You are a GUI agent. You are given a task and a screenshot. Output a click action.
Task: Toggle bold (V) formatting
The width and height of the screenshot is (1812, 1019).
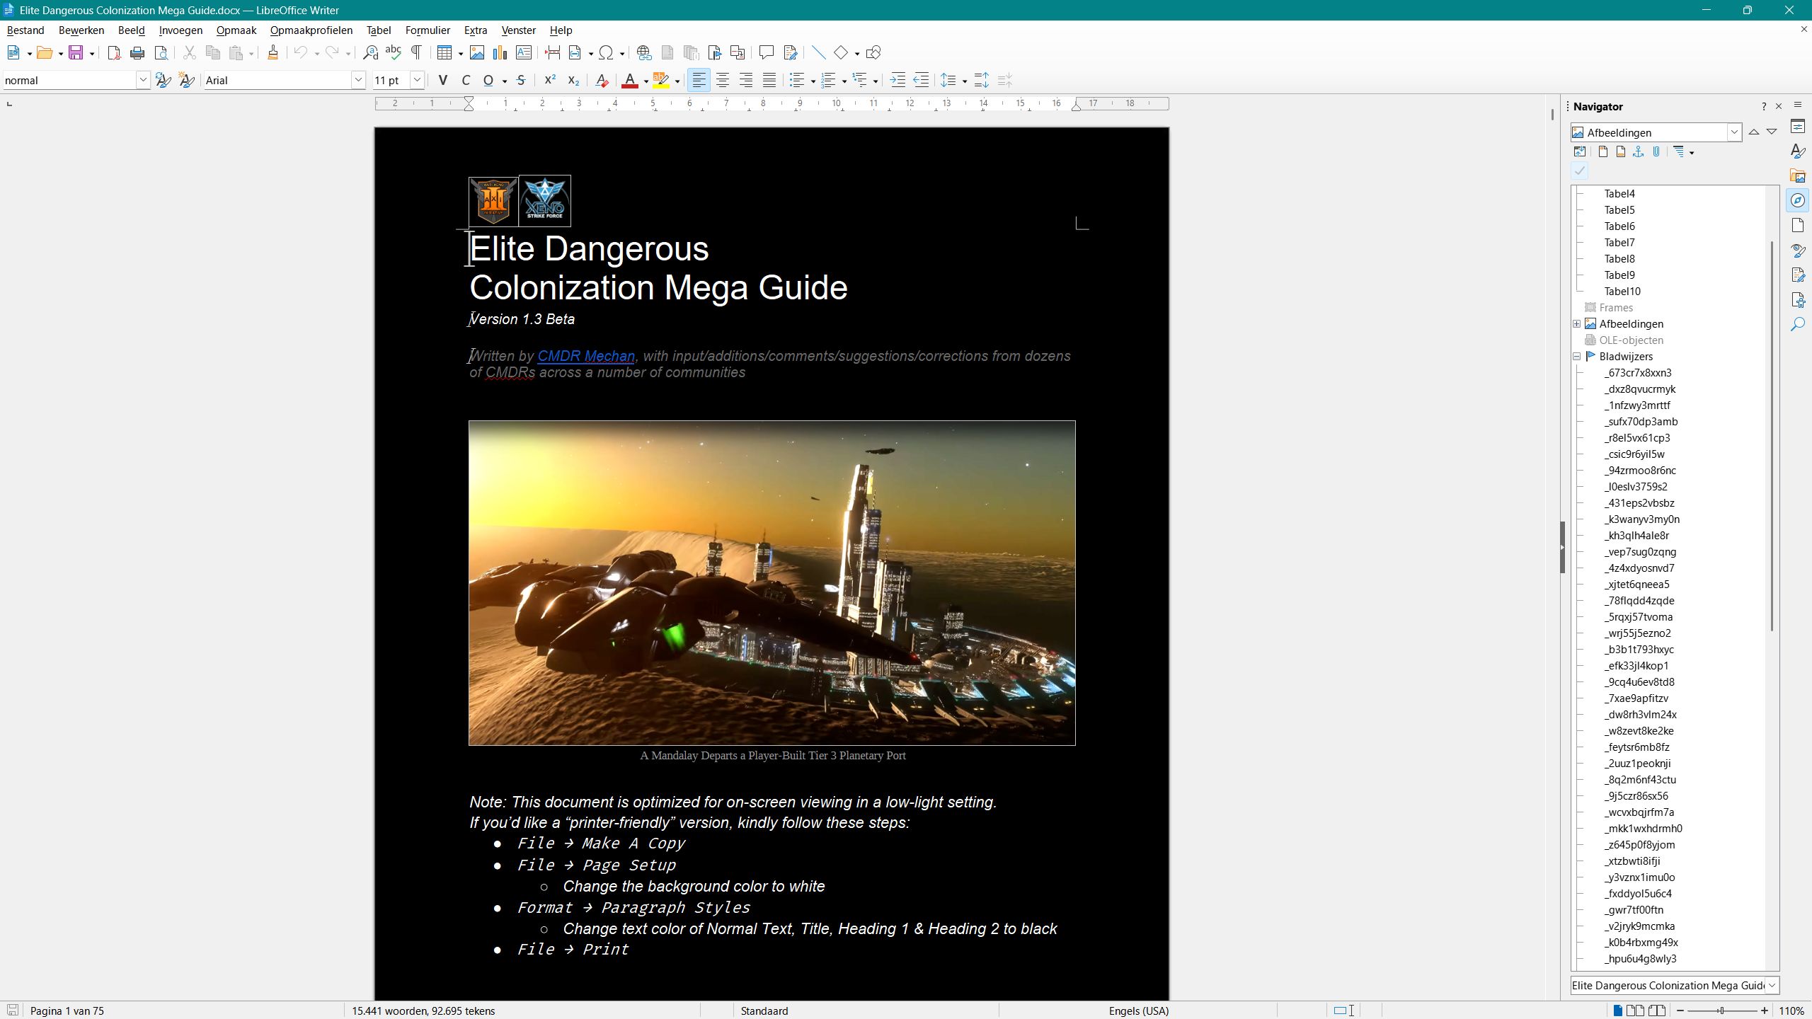(x=443, y=80)
